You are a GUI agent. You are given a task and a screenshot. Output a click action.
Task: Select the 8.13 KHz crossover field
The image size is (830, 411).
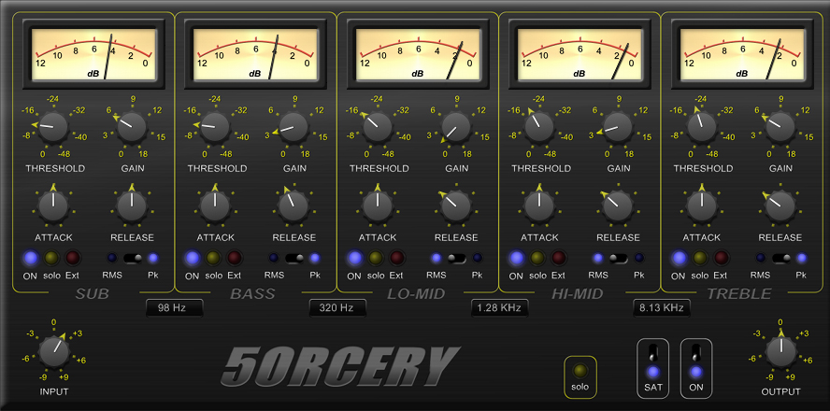(x=662, y=308)
